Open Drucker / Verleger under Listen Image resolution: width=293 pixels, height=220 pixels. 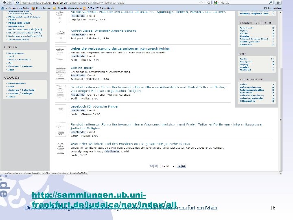[21, 66]
